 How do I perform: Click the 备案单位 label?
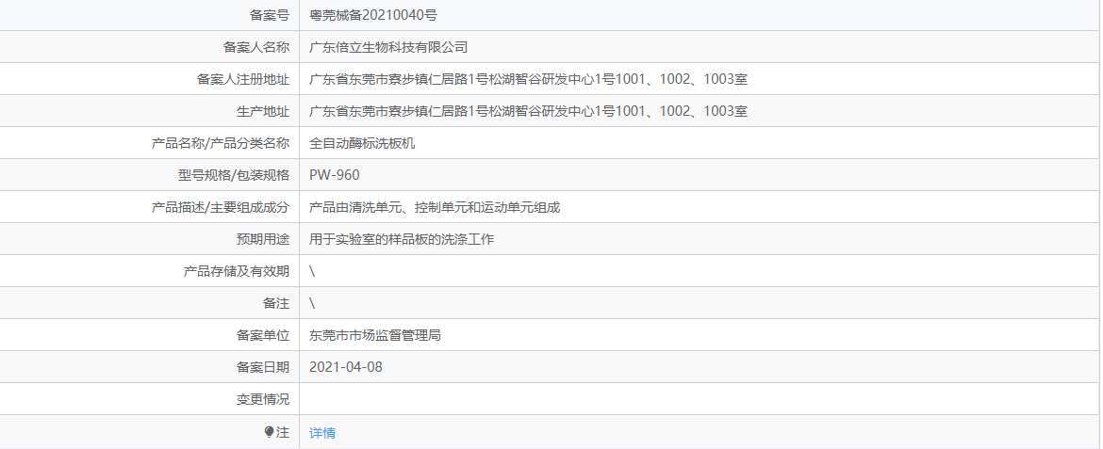(x=262, y=335)
